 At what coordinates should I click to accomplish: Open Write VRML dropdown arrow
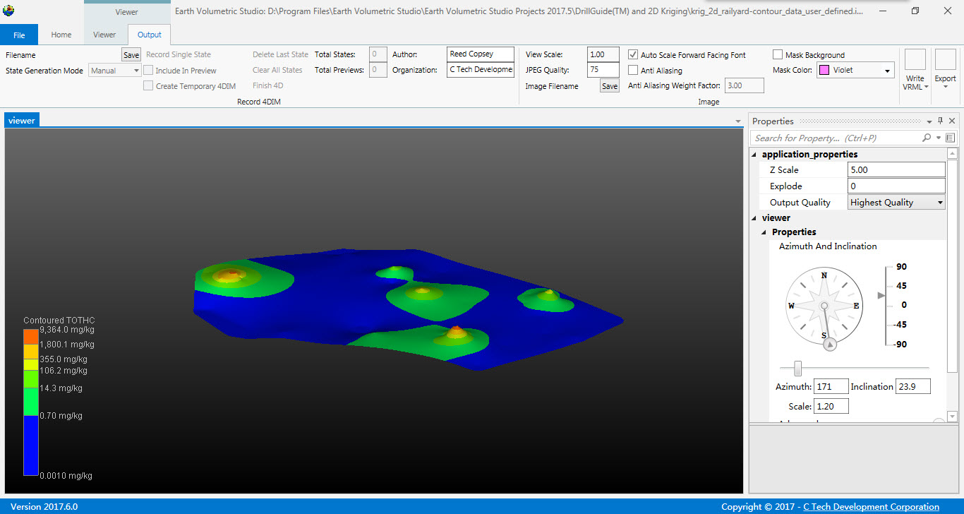(926, 87)
